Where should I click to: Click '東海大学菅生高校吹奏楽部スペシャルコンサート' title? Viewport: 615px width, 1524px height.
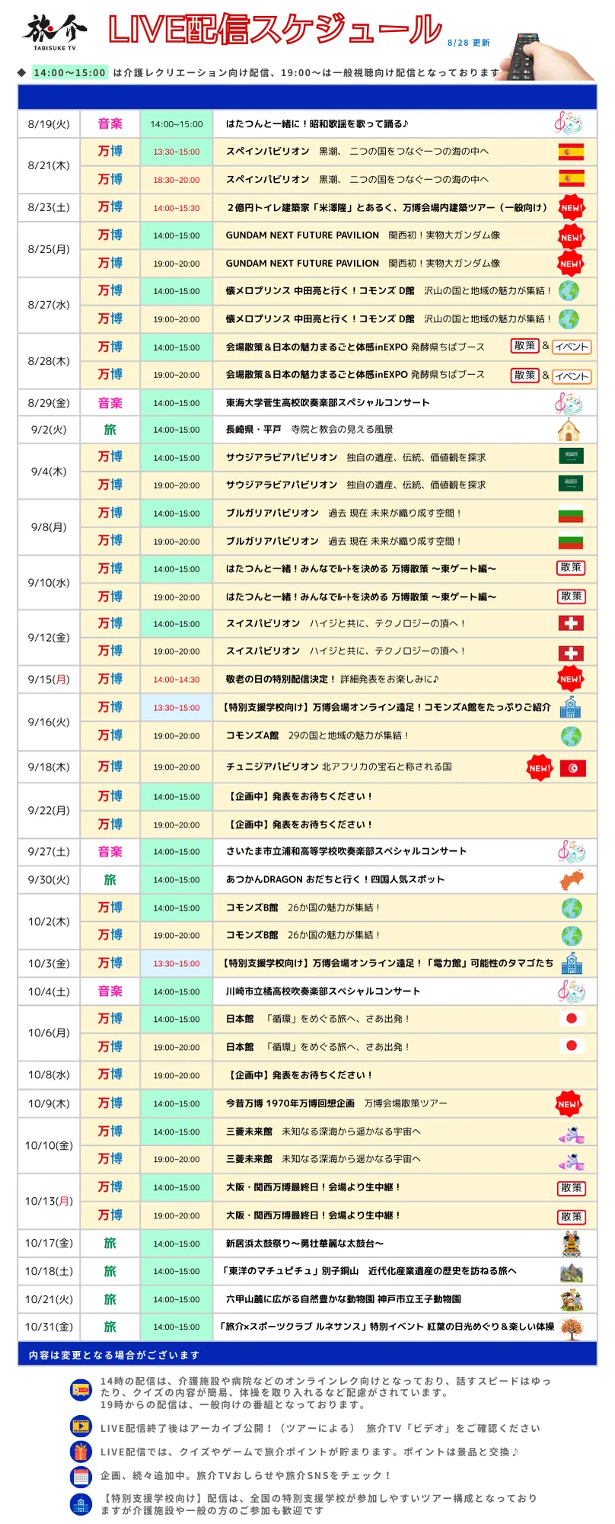coord(328,403)
